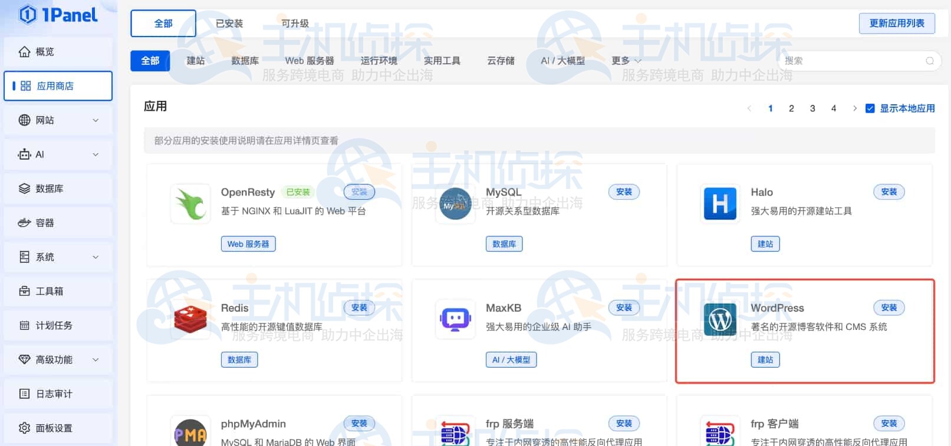Click the phpMyAdmin app logo
This screenshot has width=951, height=446.
point(190,431)
